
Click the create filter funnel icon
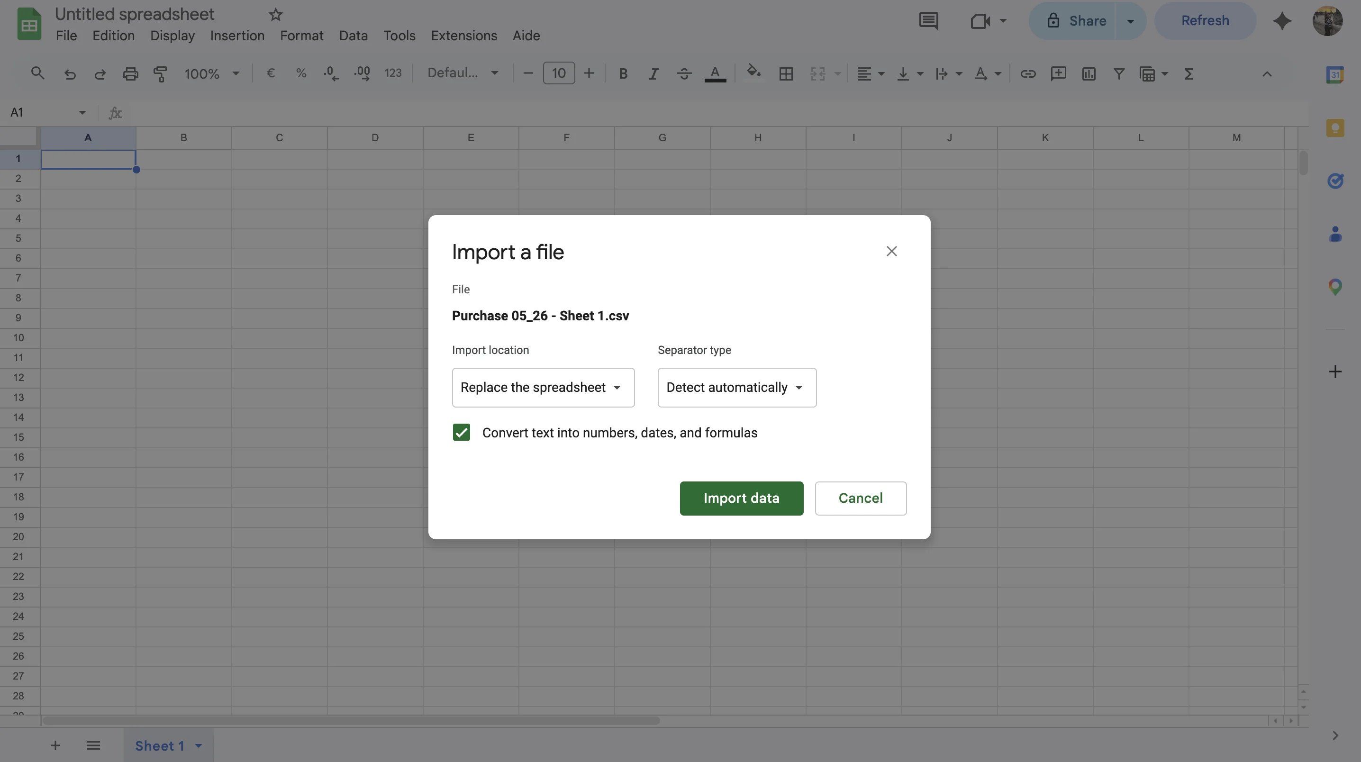tap(1119, 73)
